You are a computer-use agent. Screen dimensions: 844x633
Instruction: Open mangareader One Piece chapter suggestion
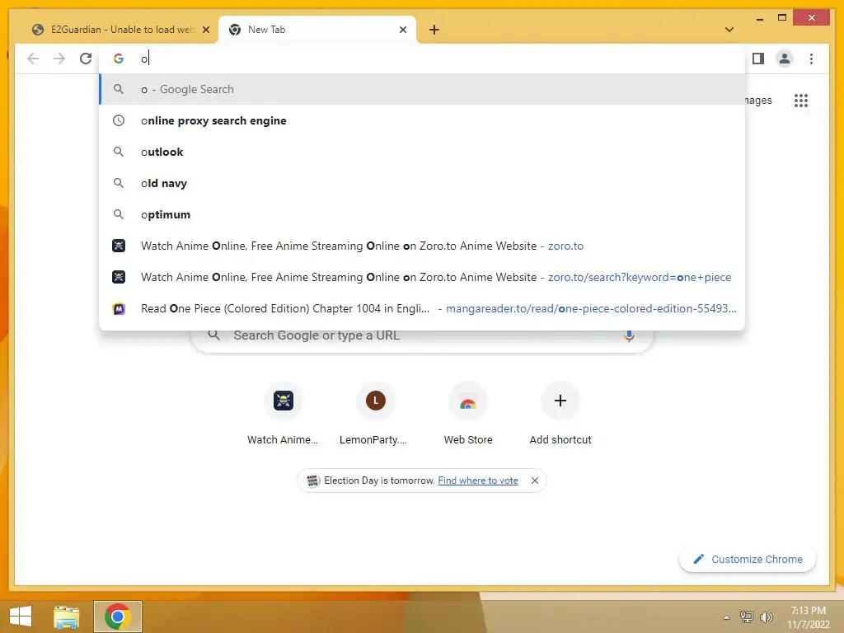(422, 308)
